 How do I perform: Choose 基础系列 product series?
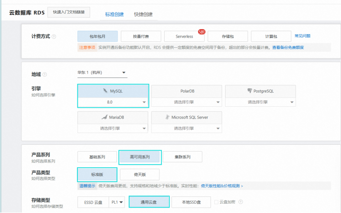[97, 157]
